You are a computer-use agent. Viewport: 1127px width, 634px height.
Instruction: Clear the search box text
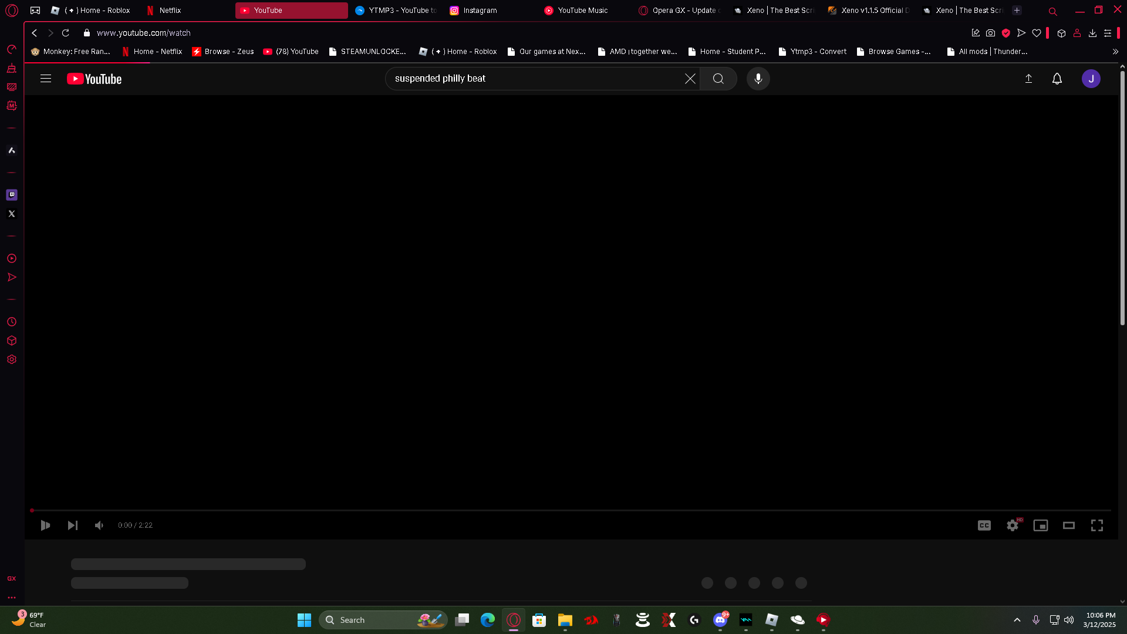(x=690, y=79)
